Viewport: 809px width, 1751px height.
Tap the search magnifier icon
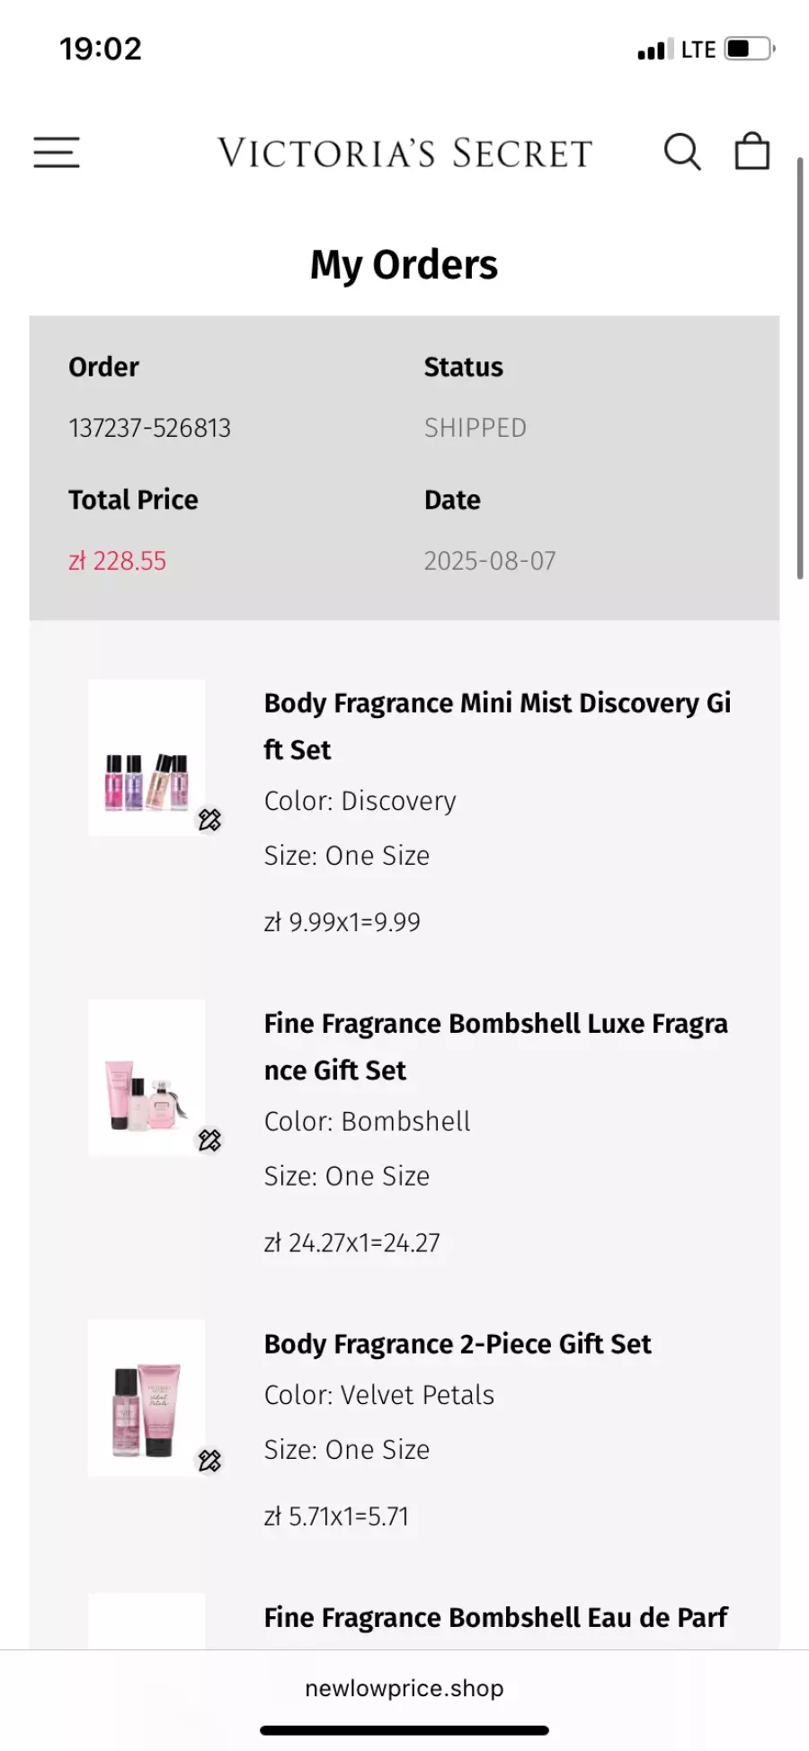pos(682,152)
